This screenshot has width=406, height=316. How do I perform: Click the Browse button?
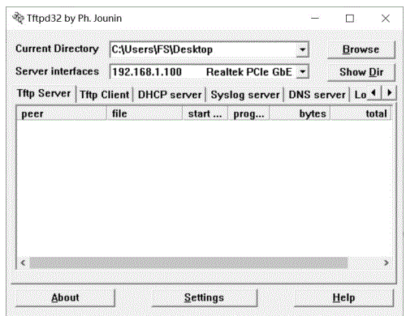pos(361,49)
